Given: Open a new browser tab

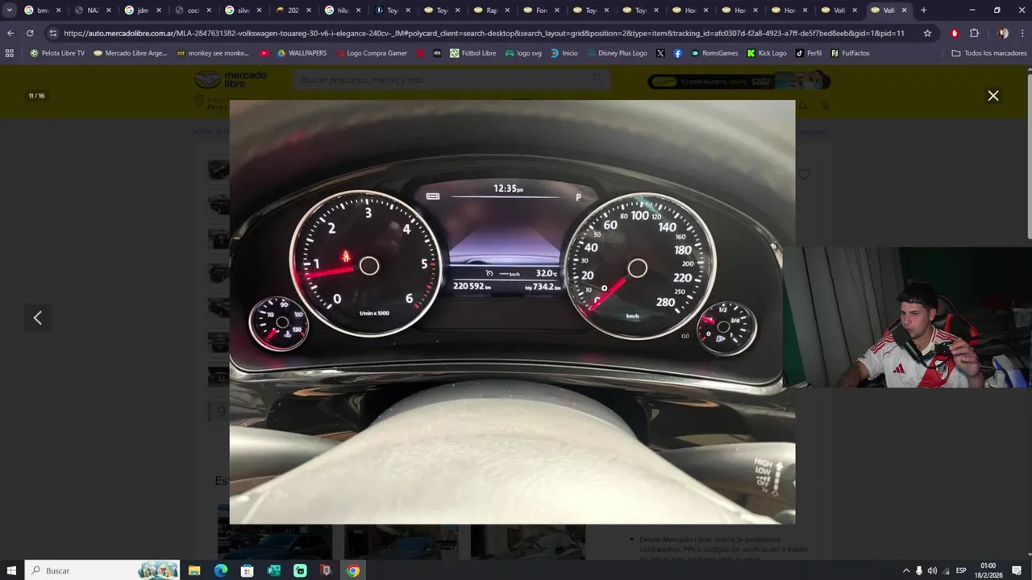Looking at the screenshot, I should 923,10.
